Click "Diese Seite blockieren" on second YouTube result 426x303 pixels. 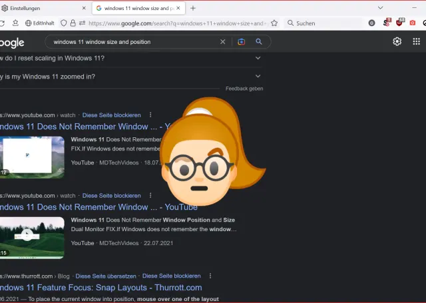tap(111, 196)
